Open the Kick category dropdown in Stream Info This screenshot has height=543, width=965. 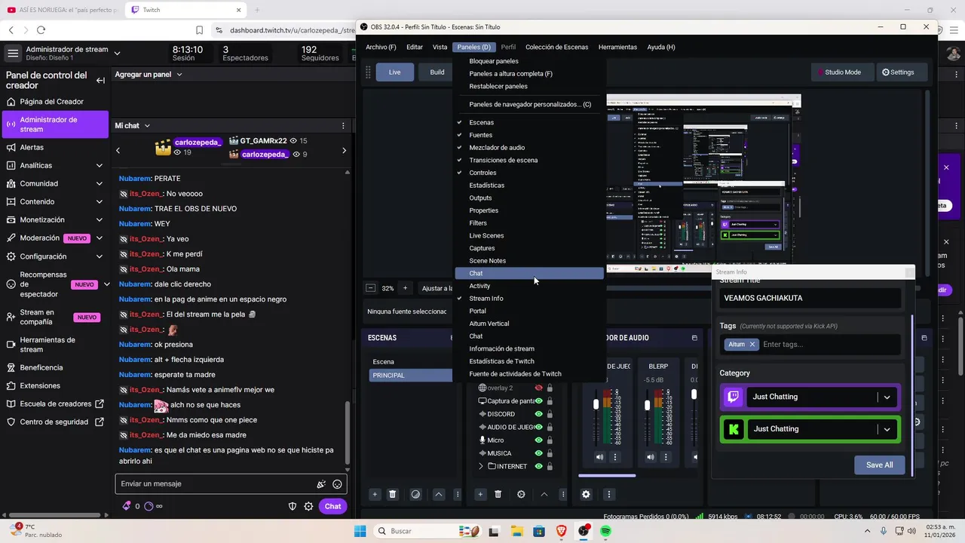(887, 429)
